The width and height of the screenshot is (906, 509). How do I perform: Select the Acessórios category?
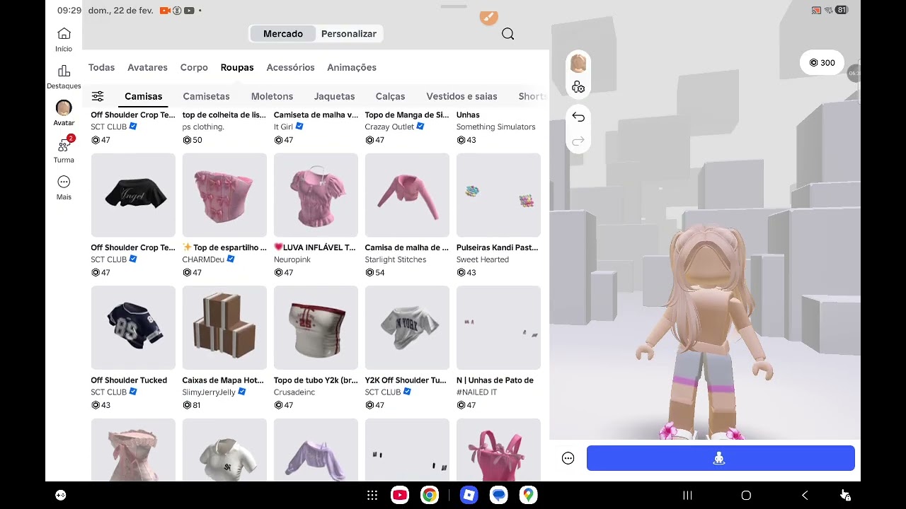(290, 67)
